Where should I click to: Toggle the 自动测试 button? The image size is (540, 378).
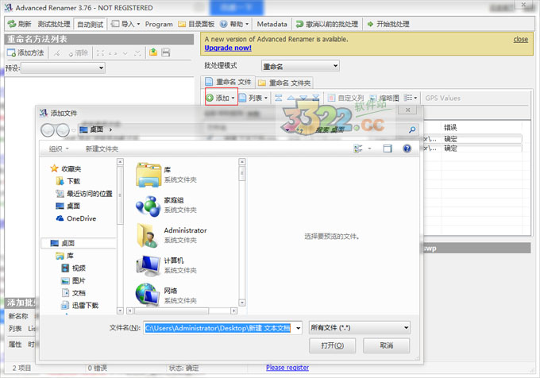pyautogui.click(x=91, y=25)
